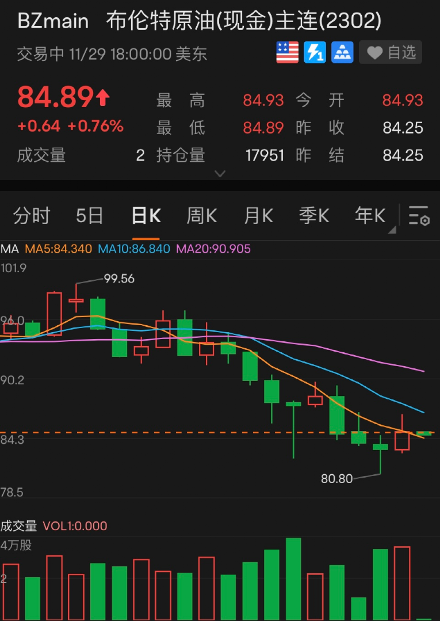Tap the 持仓量 value 17951
This screenshot has height=621, width=440.
(x=265, y=155)
